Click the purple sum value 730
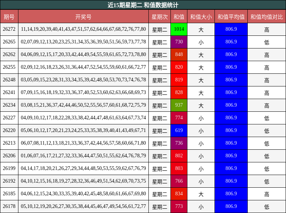 click(x=179, y=42)
